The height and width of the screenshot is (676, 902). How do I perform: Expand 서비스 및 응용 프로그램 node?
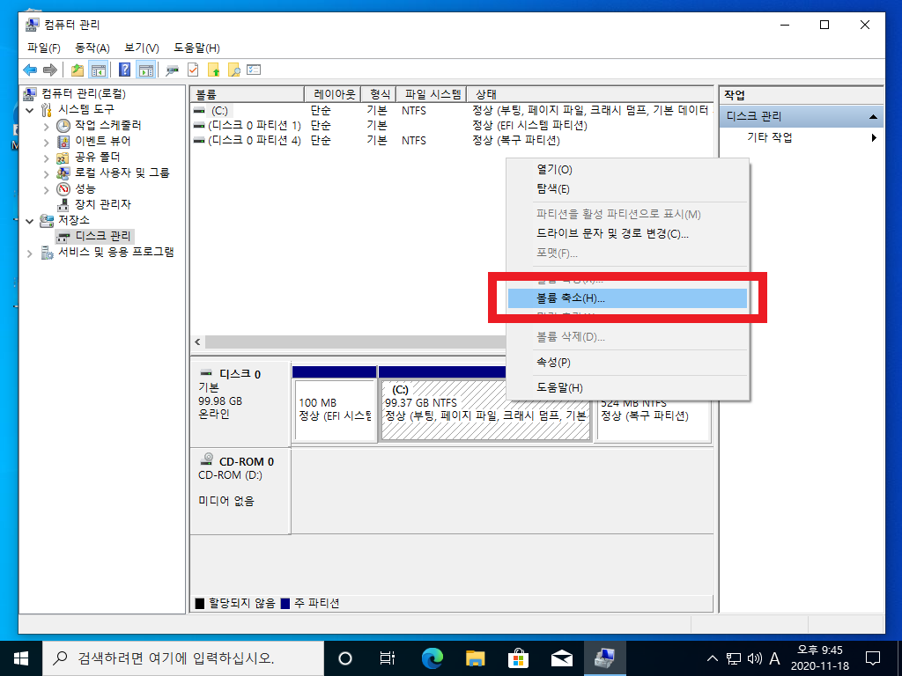(32, 253)
